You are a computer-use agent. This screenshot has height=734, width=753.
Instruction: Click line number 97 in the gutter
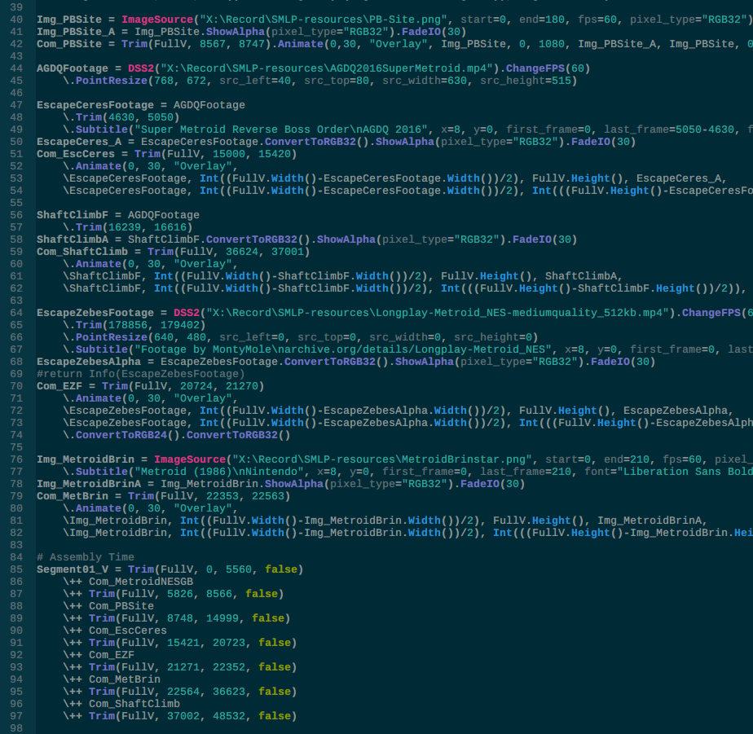pos(16,715)
